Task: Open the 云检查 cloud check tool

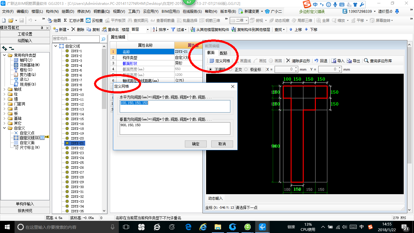Action: tap(94, 20)
